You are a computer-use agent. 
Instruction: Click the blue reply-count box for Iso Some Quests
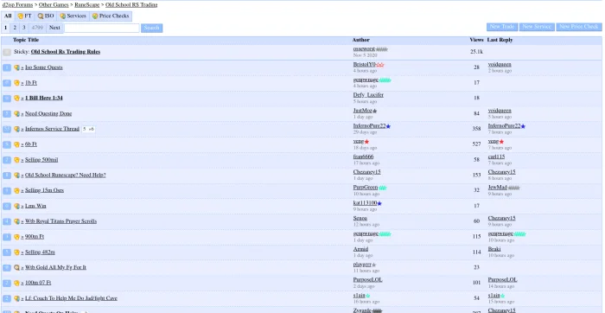point(7,67)
